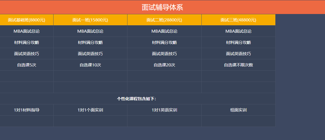Click the 个性化课程包含如下 section heading

click(137, 99)
